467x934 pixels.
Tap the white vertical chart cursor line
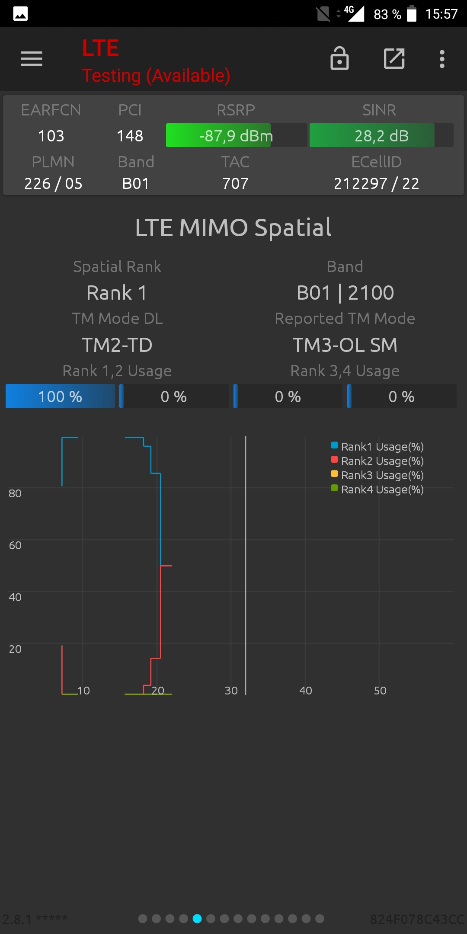point(246,566)
